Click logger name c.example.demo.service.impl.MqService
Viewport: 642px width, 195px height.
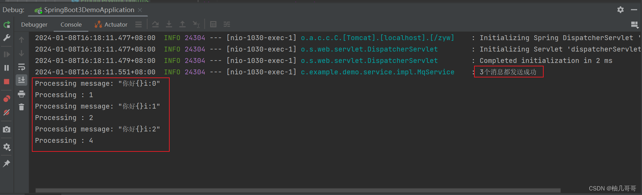coord(377,72)
